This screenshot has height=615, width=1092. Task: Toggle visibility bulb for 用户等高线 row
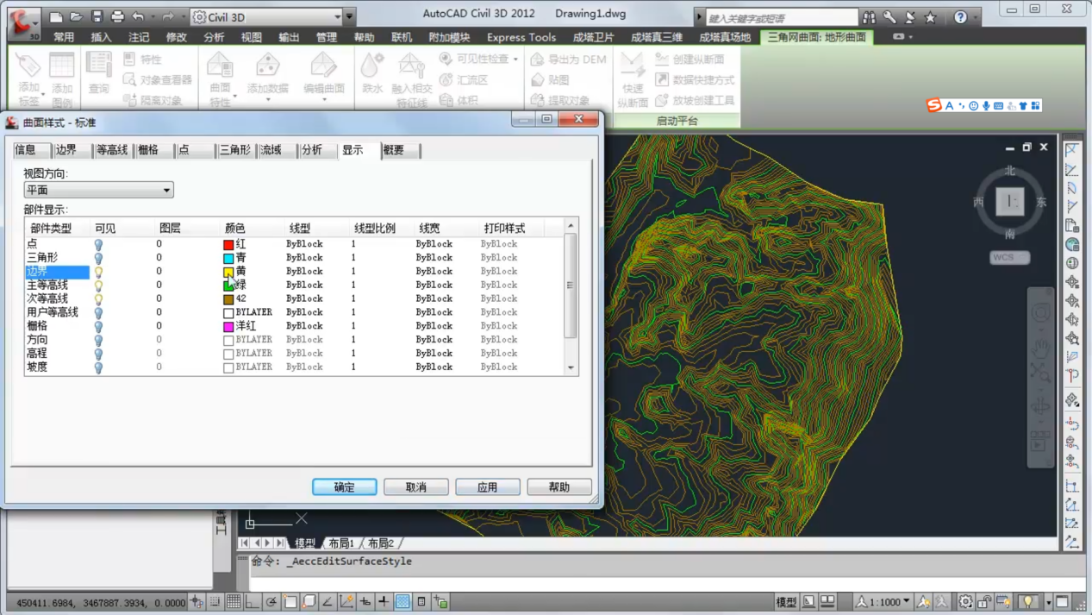coord(98,313)
